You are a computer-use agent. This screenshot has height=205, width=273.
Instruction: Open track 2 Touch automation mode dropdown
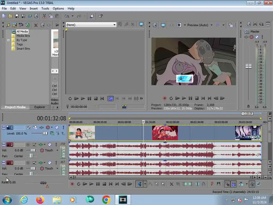point(57,150)
